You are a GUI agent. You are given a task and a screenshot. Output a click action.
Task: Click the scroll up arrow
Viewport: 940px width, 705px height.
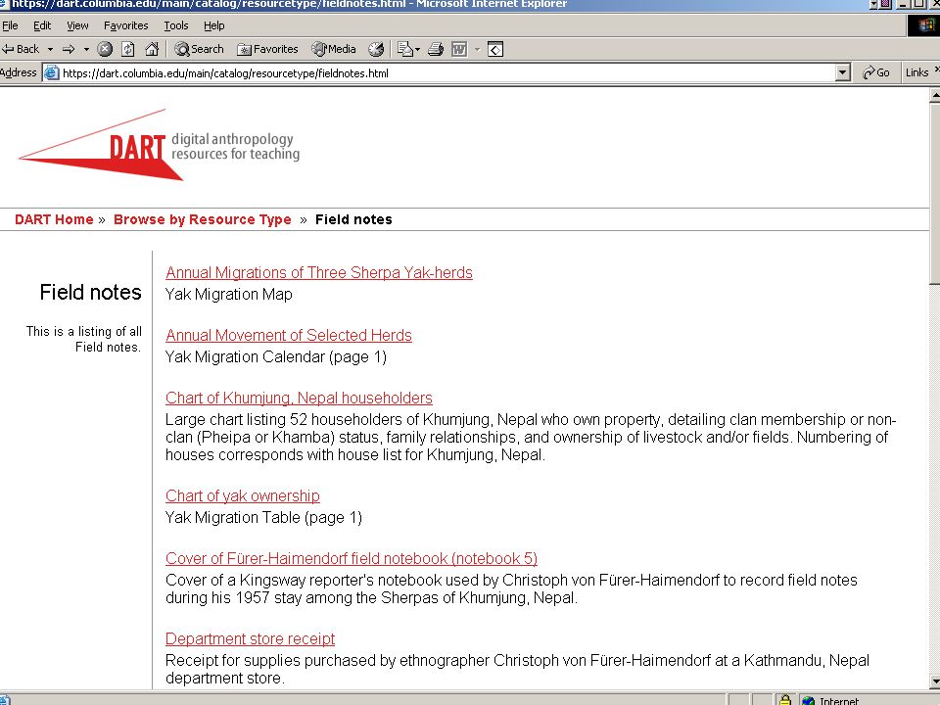934,95
